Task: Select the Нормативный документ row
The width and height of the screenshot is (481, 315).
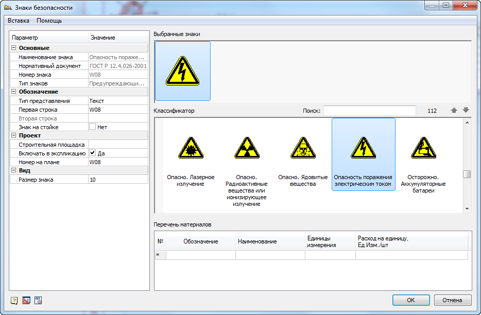Action: [x=79, y=66]
